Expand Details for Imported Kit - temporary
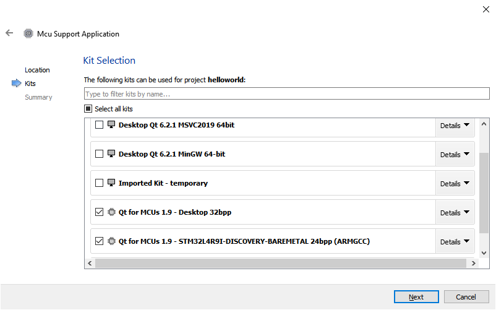The height and width of the screenshot is (310, 496). (455, 183)
